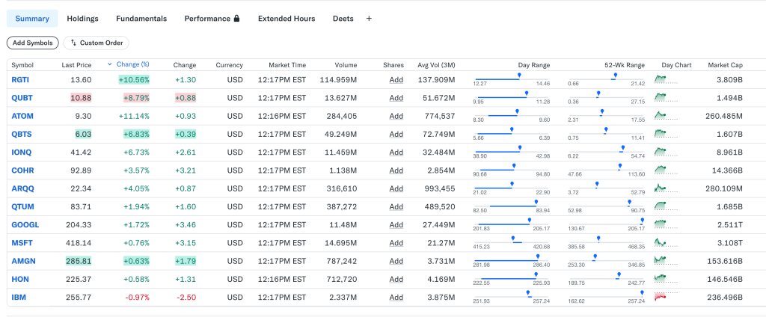The image size is (766, 323).
Task: Click the QUBT day chart thumbnail
Action: (667, 98)
